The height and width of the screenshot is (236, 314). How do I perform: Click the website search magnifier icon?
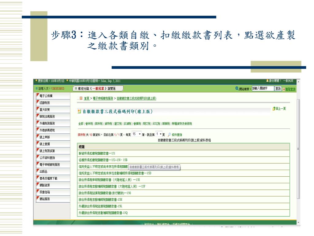point(237,88)
